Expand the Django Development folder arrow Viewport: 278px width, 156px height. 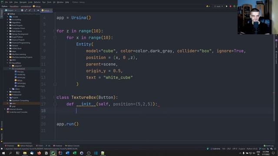click(x=7, y=34)
